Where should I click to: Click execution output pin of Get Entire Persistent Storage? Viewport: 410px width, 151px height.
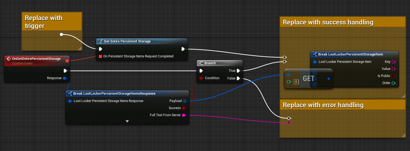pos(183,49)
